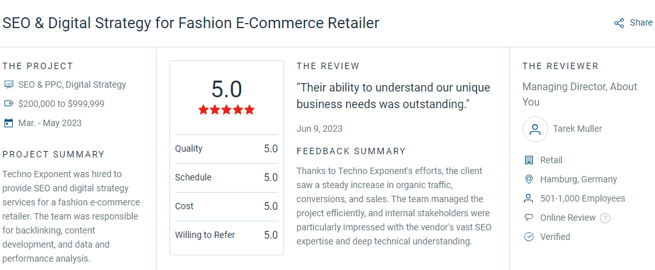Click the project dates calendar icon

(x=9, y=123)
